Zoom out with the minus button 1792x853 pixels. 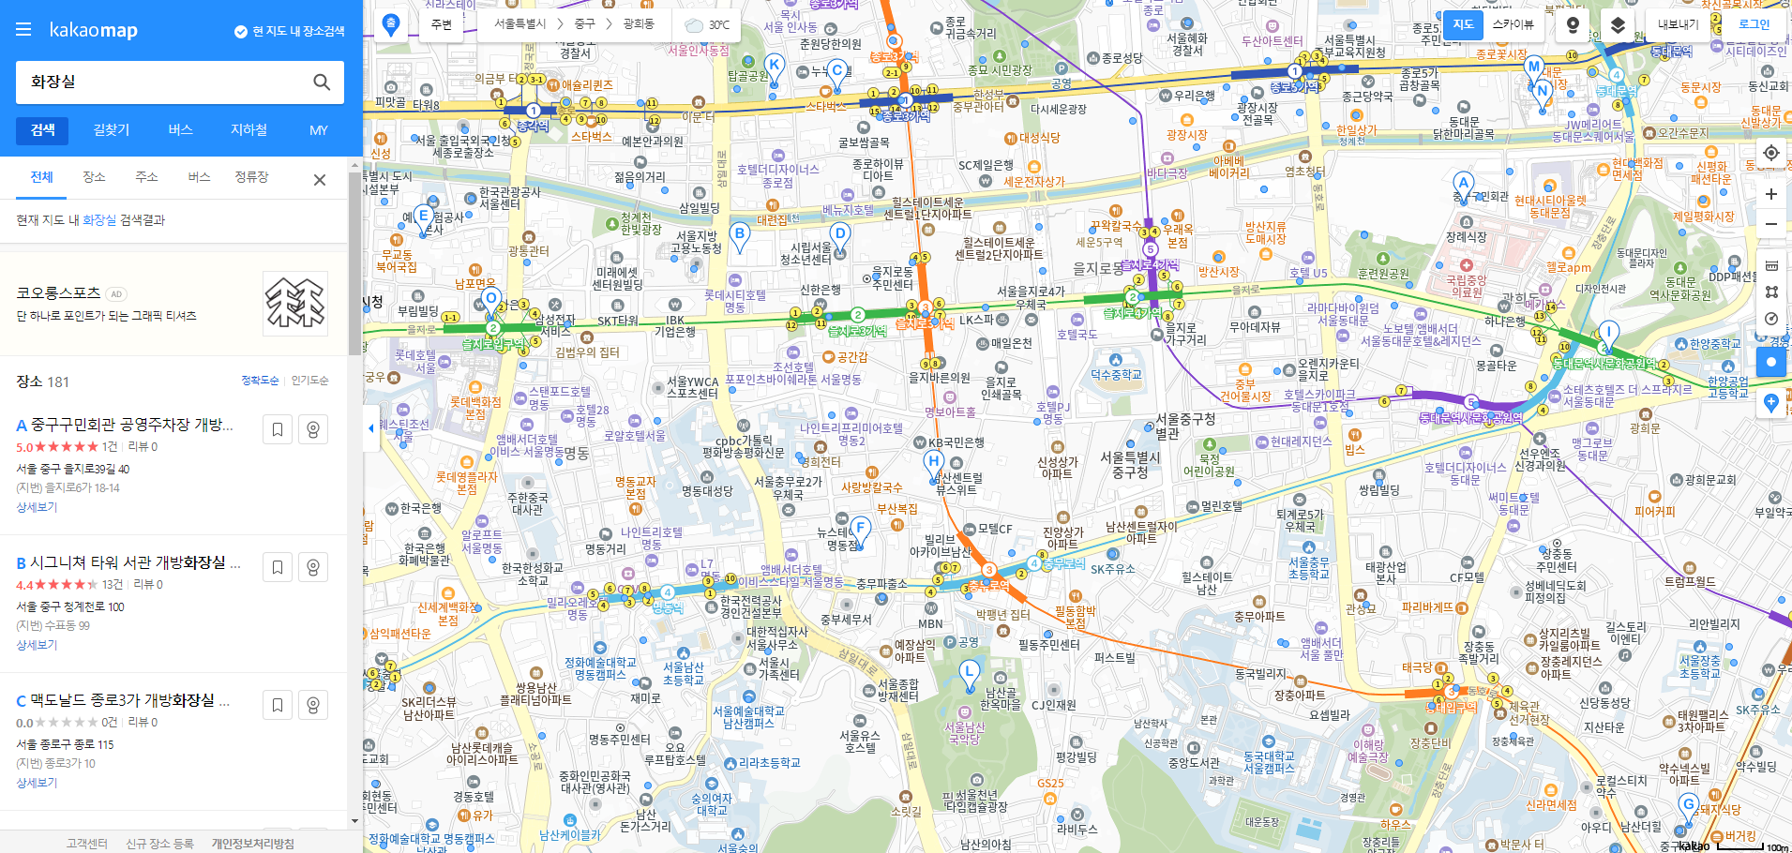click(1771, 224)
